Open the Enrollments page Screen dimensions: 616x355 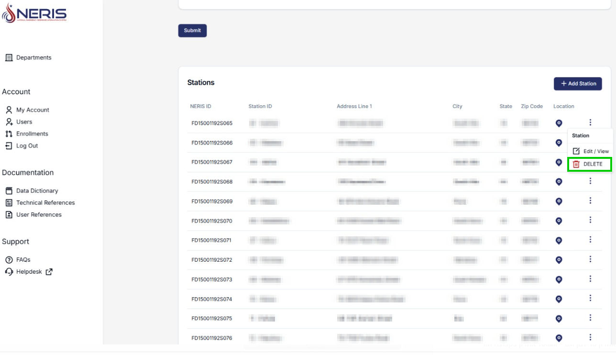point(32,134)
